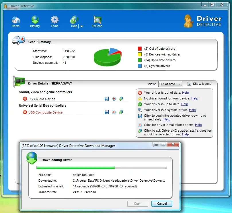Viewport: 232px width, 213px height.
Task: Click Sound, video and game controllers heading
Action: [x=45, y=92]
